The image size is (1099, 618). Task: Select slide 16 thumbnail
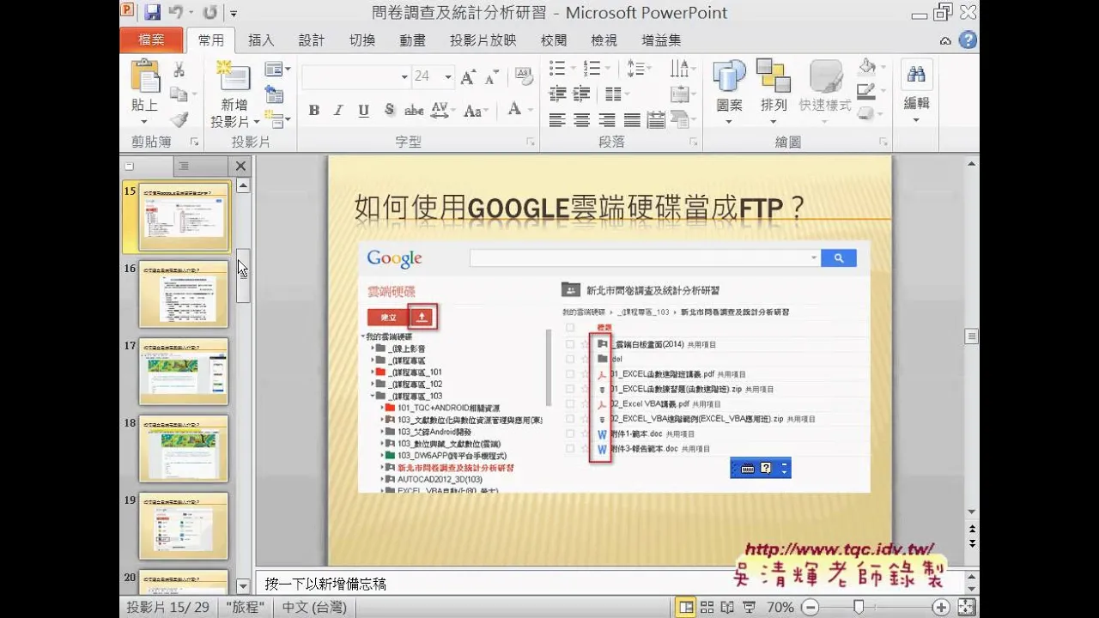pyautogui.click(x=184, y=294)
